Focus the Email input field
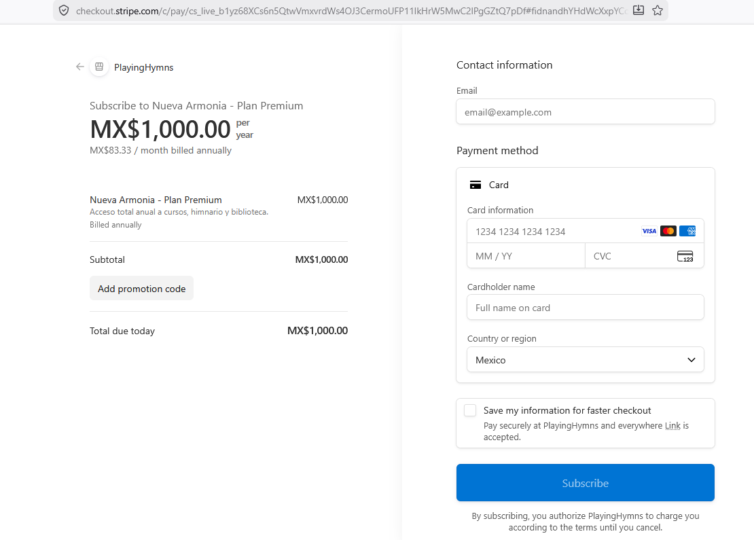This screenshot has width=754, height=540. click(x=586, y=112)
